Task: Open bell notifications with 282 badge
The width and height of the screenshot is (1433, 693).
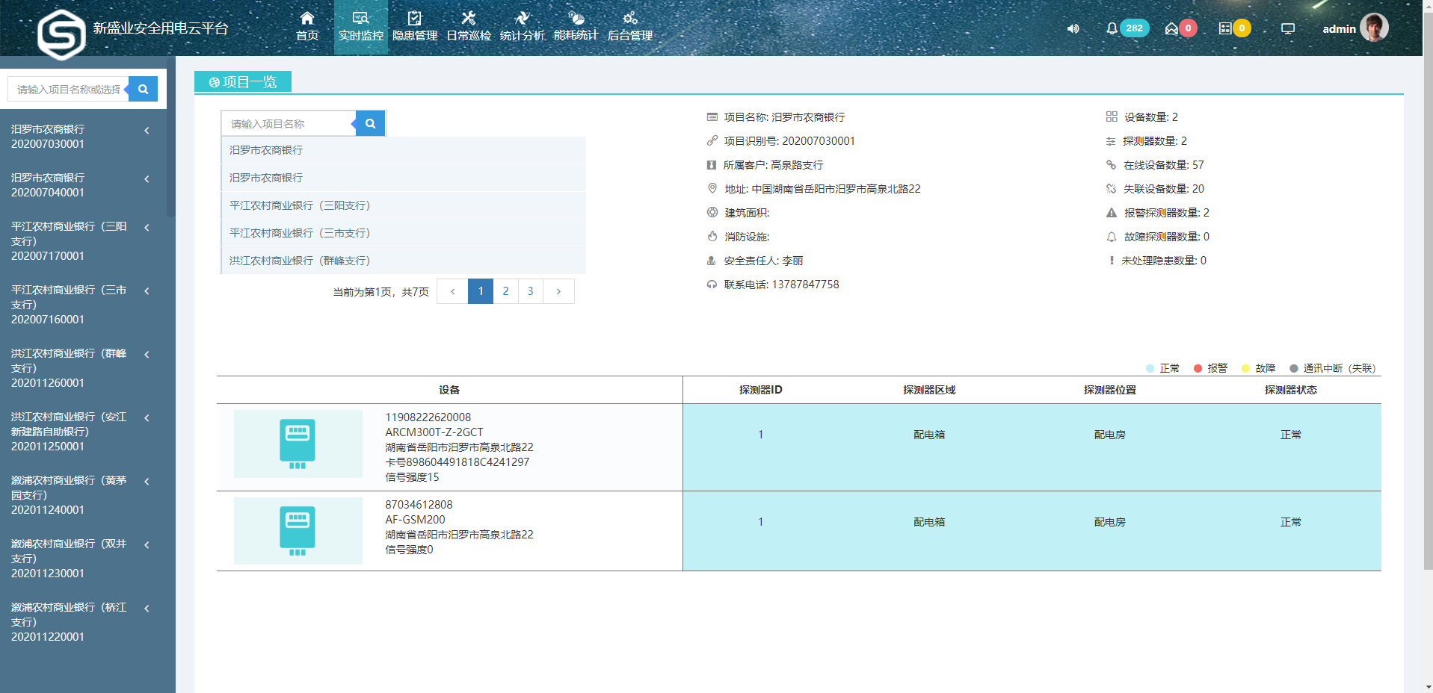Action: tap(1127, 28)
